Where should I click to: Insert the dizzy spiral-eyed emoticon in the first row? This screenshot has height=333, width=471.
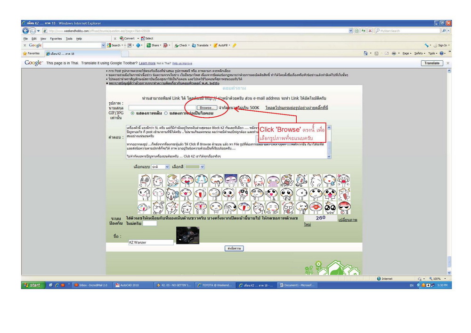145,180
